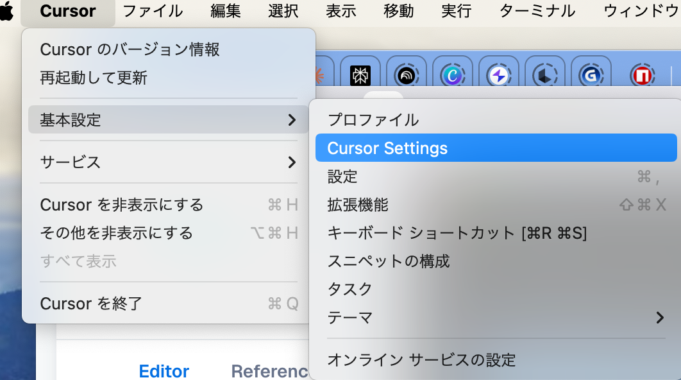Switch to the Editor tab

(x=164, y=371)
